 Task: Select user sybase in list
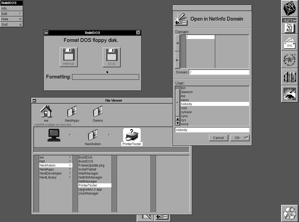215,112
